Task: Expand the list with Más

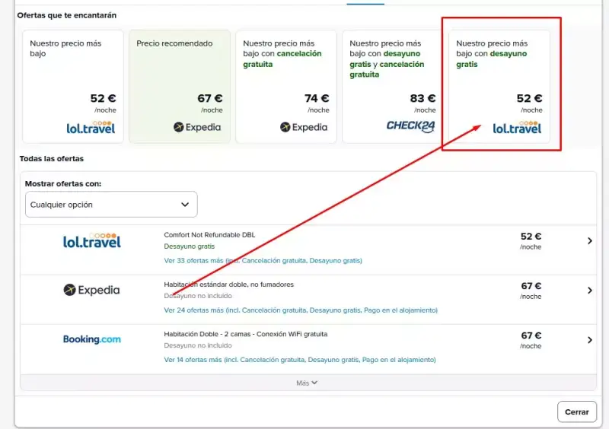Action: coord(307,383)
